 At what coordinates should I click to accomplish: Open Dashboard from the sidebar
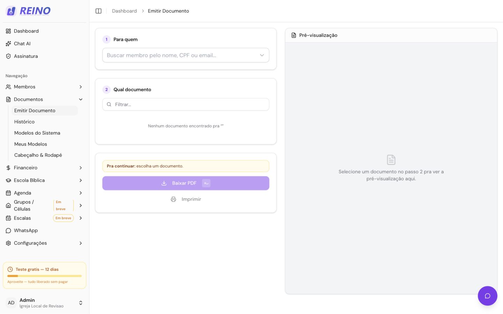point(44,31)
